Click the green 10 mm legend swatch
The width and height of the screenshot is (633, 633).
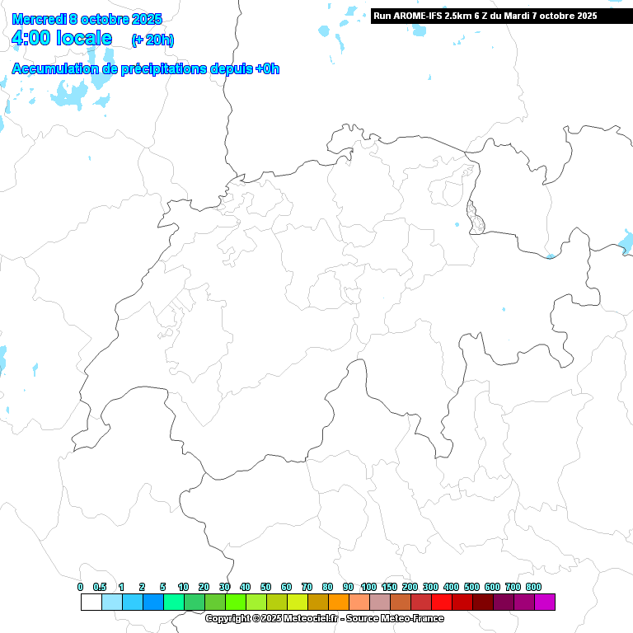click(x=195, y=603)
